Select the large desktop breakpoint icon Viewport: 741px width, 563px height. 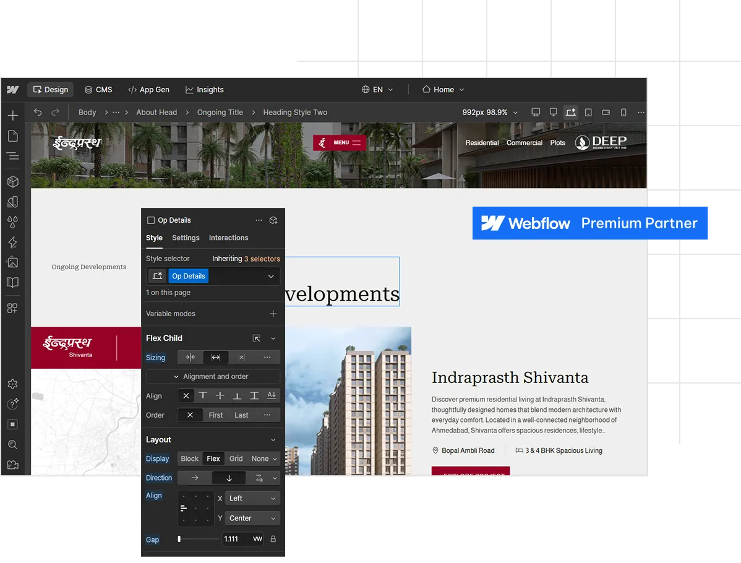(x=536, y=112)
